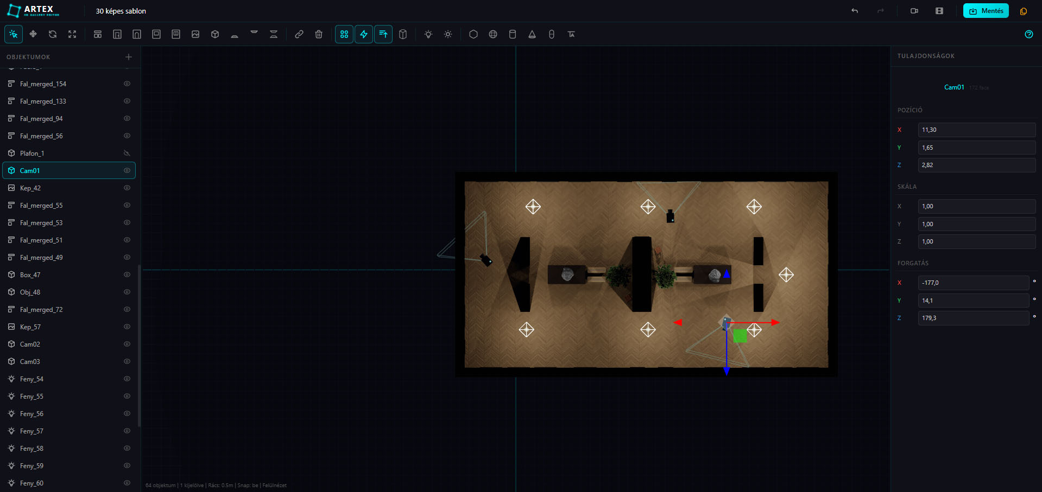Click the orange copy button
Screen dimensions: 1042x492
point(1024,11)
